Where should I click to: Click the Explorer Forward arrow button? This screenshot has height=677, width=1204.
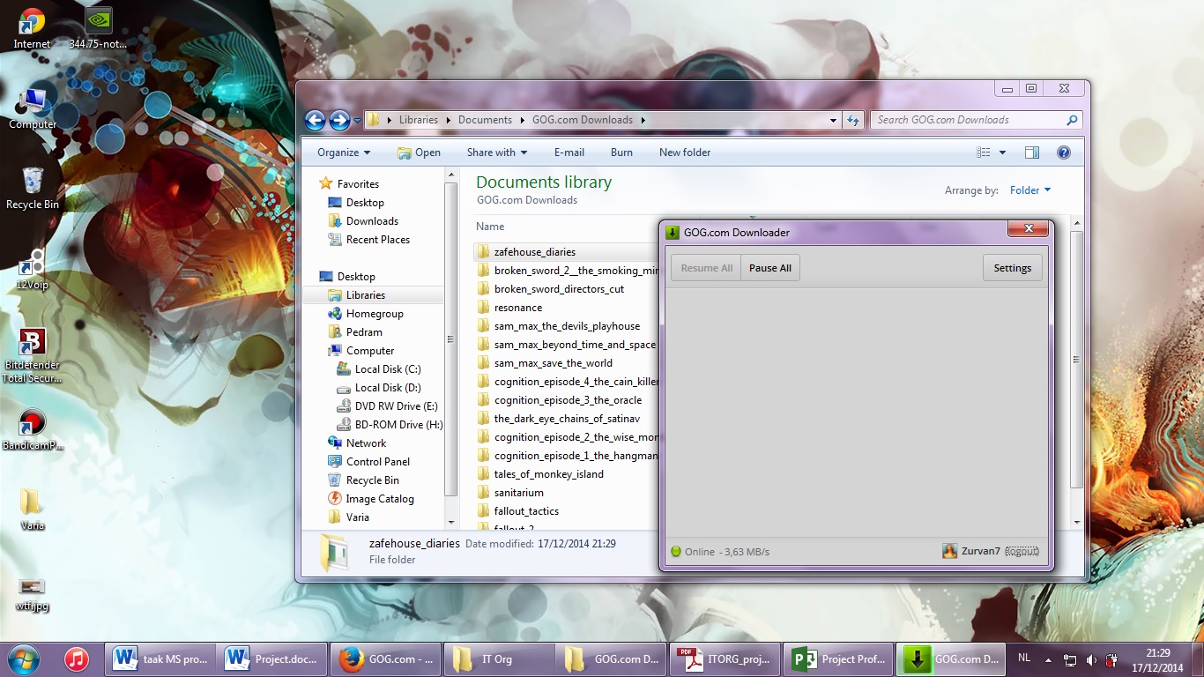339,121
